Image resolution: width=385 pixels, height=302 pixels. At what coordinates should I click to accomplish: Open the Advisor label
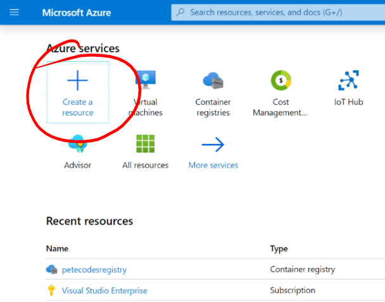(x=78, y=165)
